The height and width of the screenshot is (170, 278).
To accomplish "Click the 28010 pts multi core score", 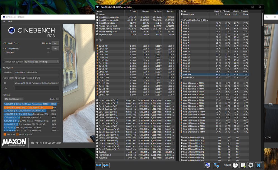I will (x=46, y=43).
